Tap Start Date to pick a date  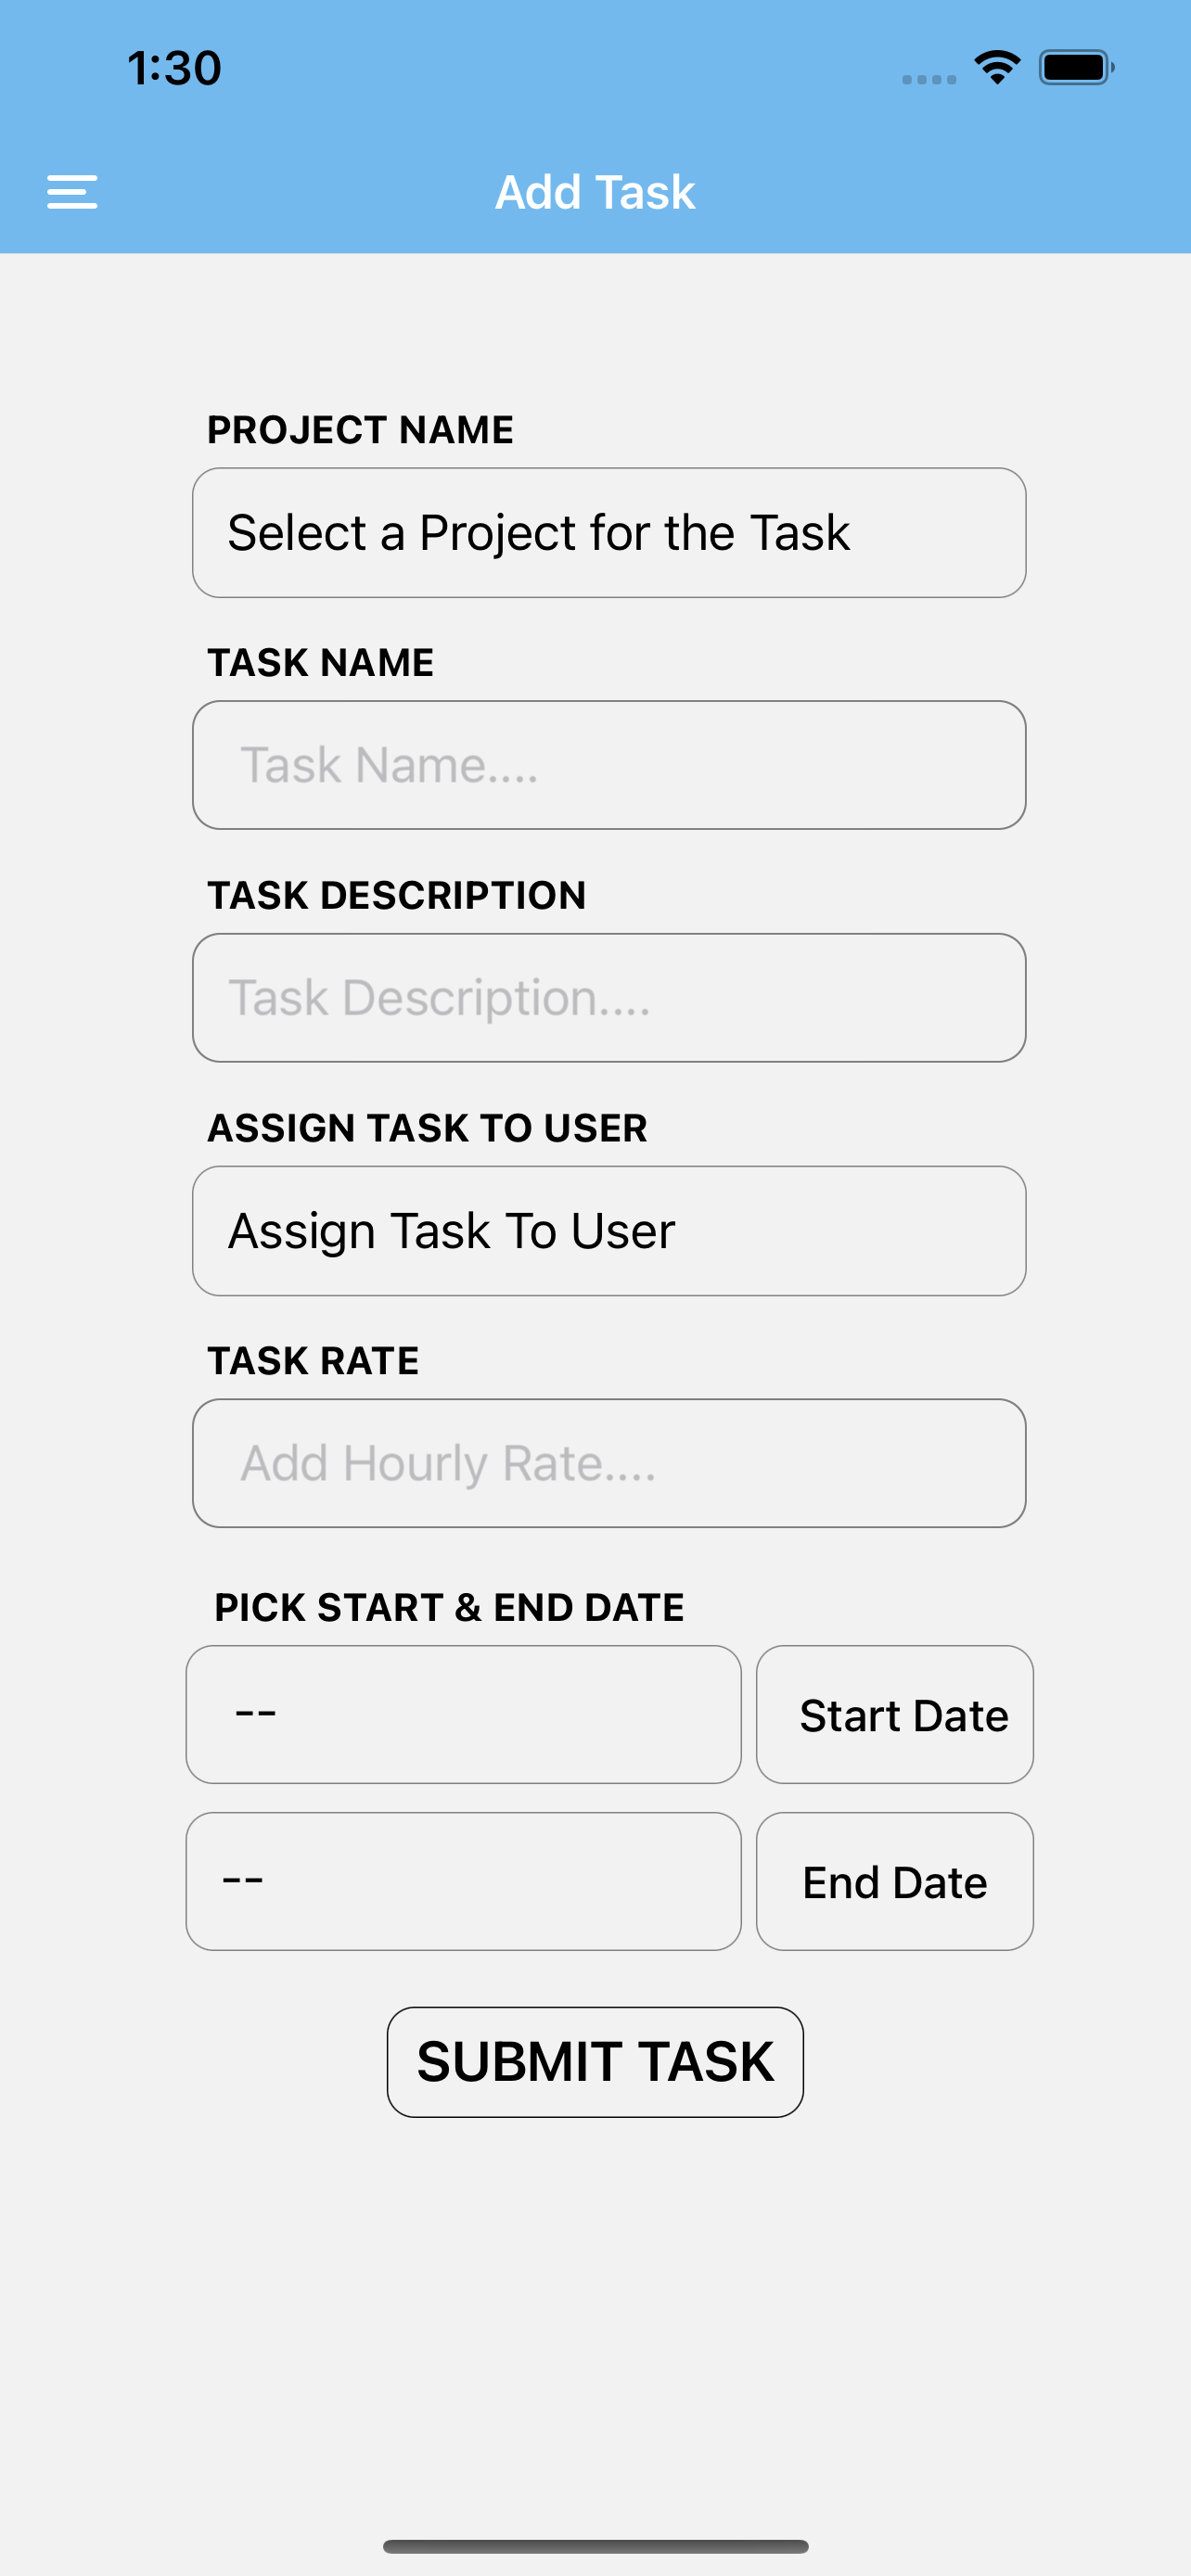click(x=894, y=1714)
